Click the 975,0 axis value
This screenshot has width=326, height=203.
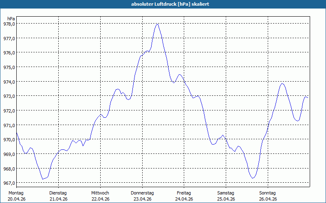pyautogui.click(x=9, y=67)
